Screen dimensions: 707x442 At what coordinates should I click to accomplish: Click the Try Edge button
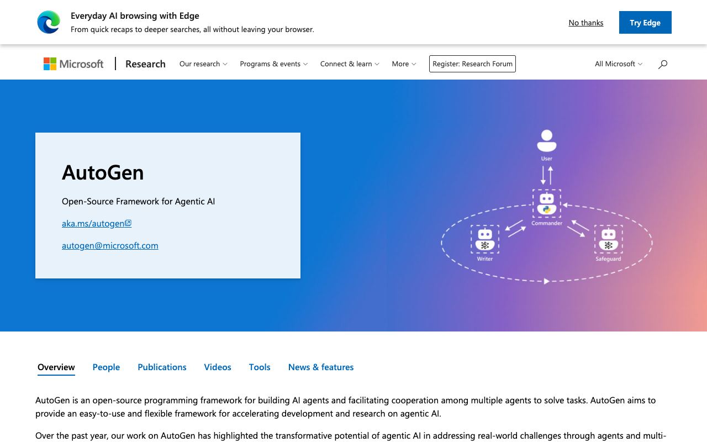(x=645, y=22)
